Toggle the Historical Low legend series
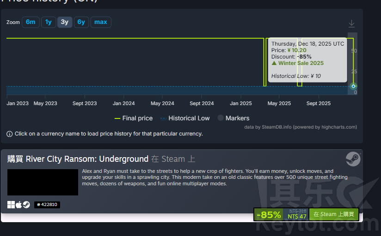The image size is (381, 236). point(184,118)
